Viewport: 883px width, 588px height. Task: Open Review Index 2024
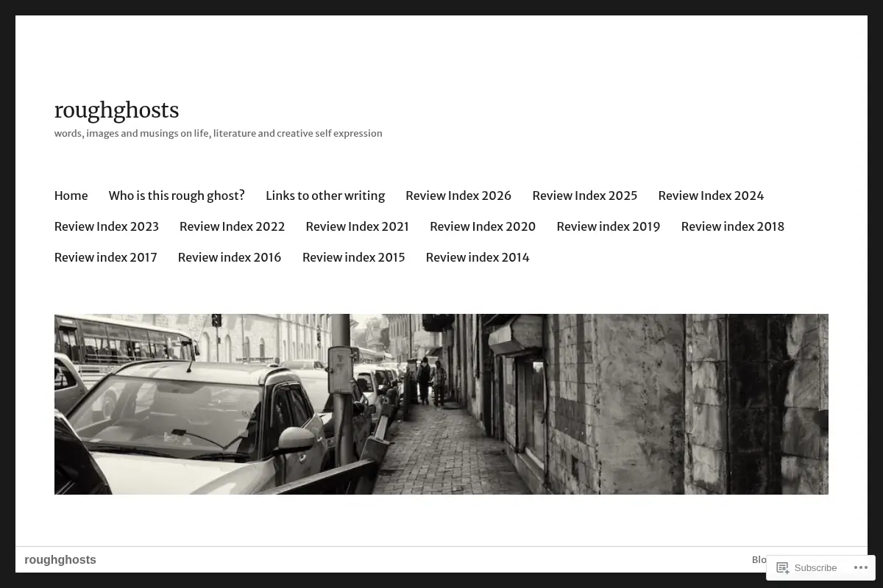[711, 196]
